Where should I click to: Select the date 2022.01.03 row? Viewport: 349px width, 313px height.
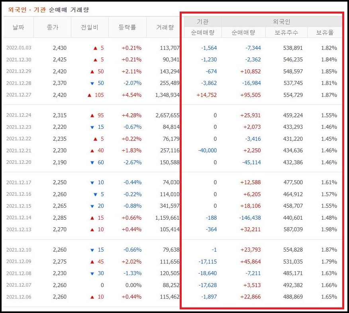173,48
